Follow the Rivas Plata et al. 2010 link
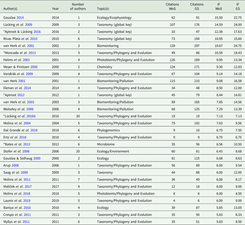This screenshot has width=245, height=225. click(x=30, y=39)
